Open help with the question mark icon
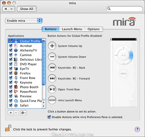Screen dimensions: 145x137 [137, 129]
